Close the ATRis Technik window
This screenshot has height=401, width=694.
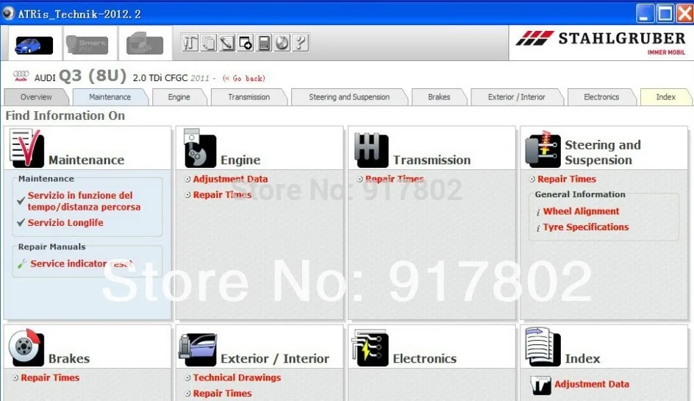pyautogui.click(x=685, y=13)
